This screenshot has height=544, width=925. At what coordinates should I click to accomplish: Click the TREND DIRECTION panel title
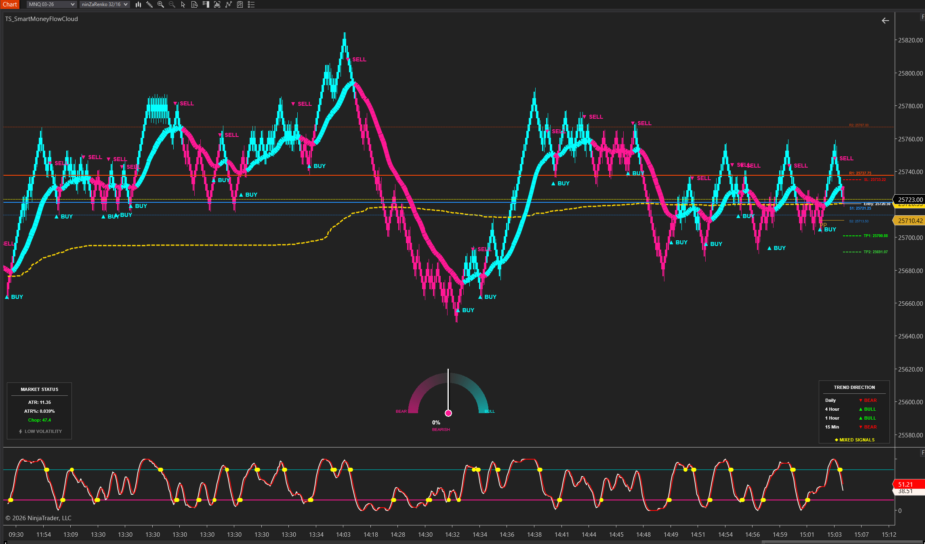point(854,387)
